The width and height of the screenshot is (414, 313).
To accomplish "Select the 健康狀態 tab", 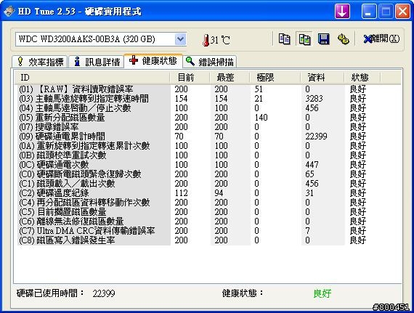I will click(153, 61).
